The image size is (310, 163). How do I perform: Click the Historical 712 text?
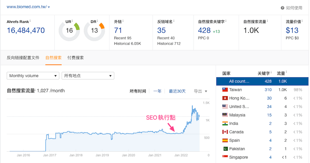(x=169, y=44)
